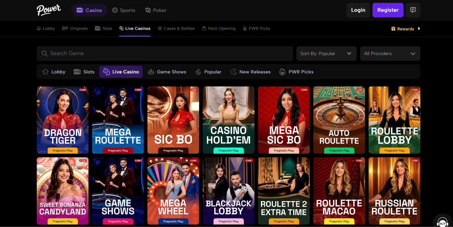The image size is (453, 227).
Task: Select Game Shows filter tab
Action: [x=167, y=72]
